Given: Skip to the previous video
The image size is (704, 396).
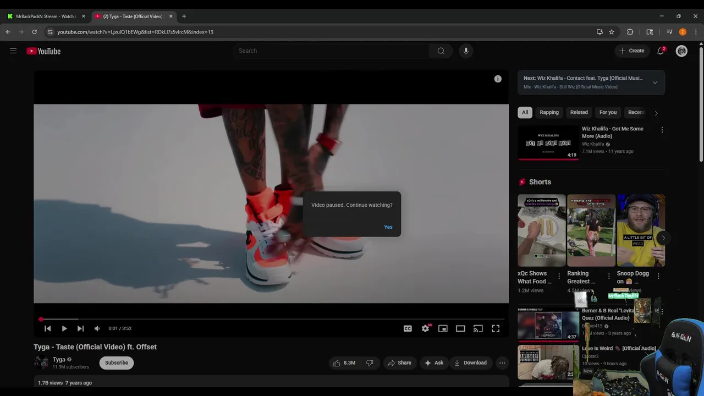Looking at the screenshot, I should tap(47, 328).
